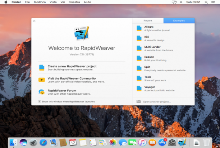
Task: Open Calendar in the Dock
Action: coord(73,143)
